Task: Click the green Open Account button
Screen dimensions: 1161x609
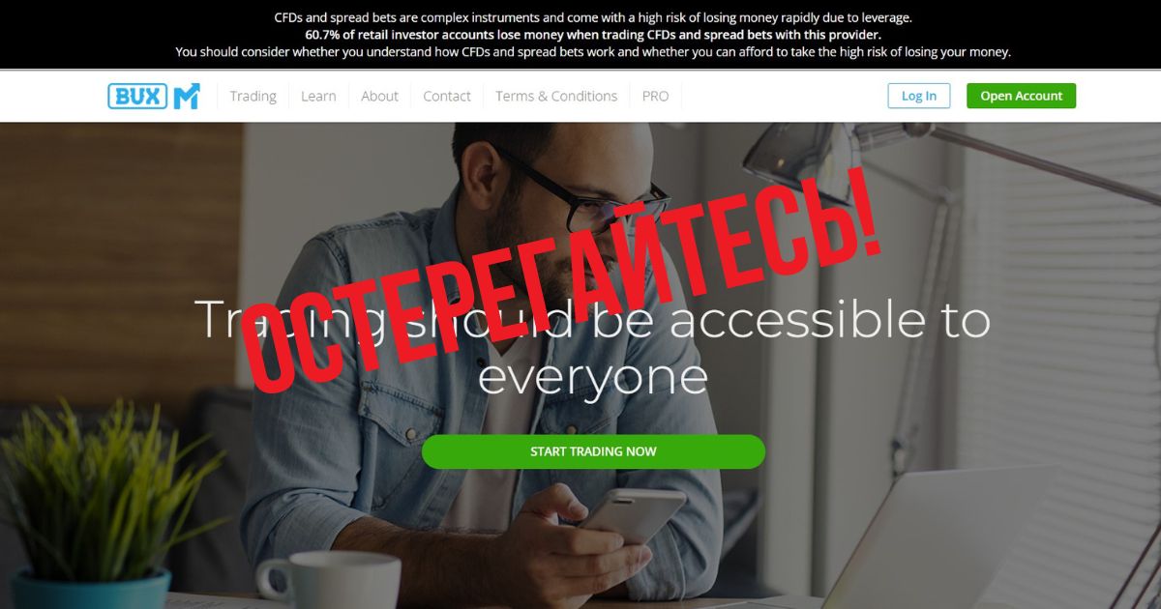Action: (x=1021, y=96)
